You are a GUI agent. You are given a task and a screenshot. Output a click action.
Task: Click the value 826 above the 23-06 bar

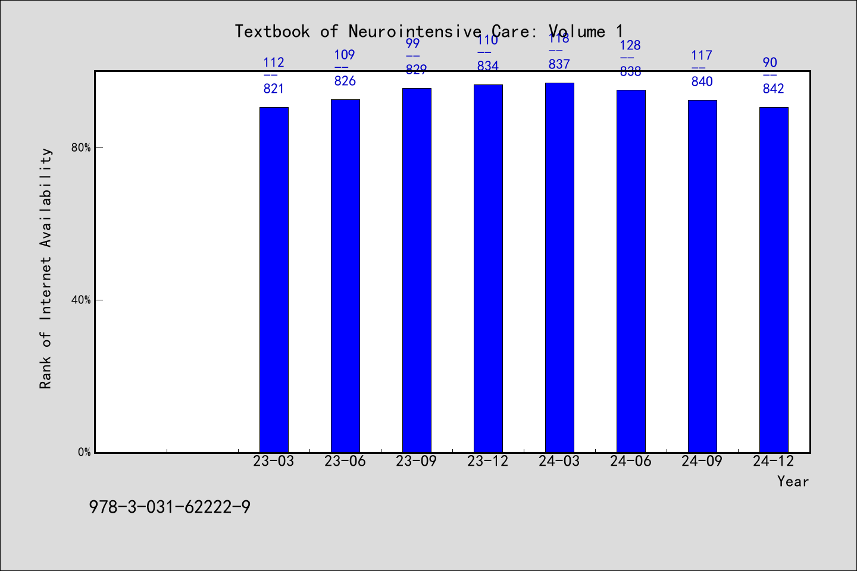pyautogui.click(x=345, y=81)
